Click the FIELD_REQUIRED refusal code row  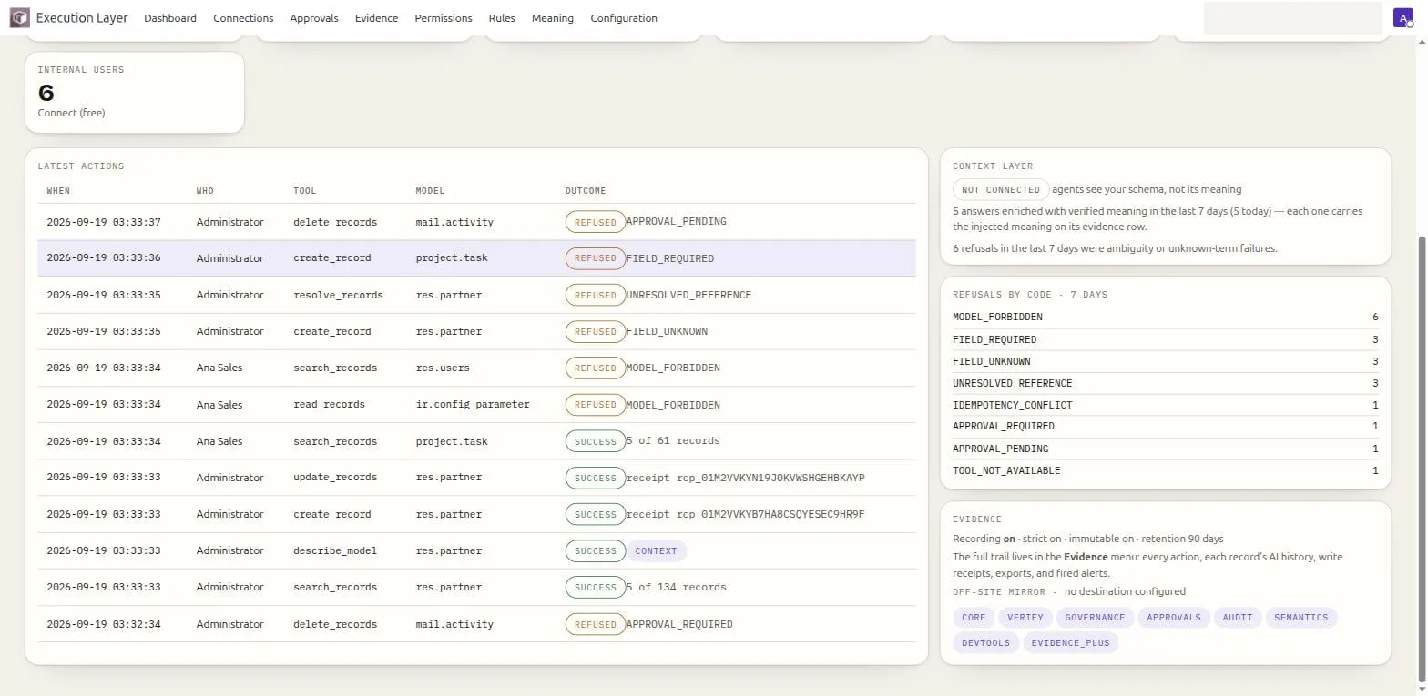pyautogui.click(x=1165, y=339)
